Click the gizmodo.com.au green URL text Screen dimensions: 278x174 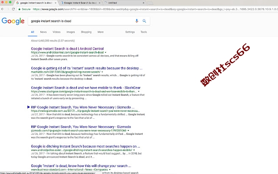(85, 111)
